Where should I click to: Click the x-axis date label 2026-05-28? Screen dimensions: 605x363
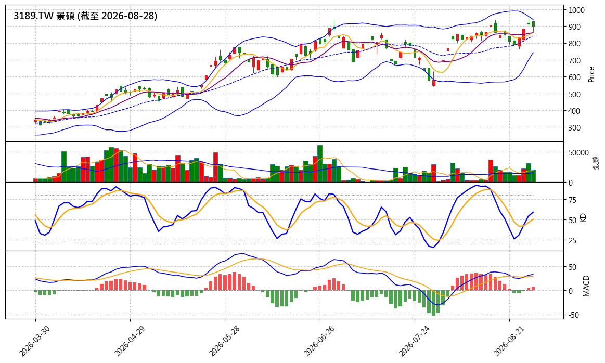223,340
